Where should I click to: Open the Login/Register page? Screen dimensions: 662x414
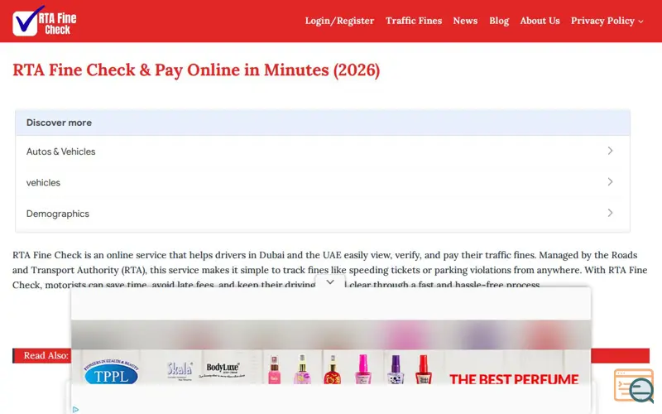[x=339, y=21]
